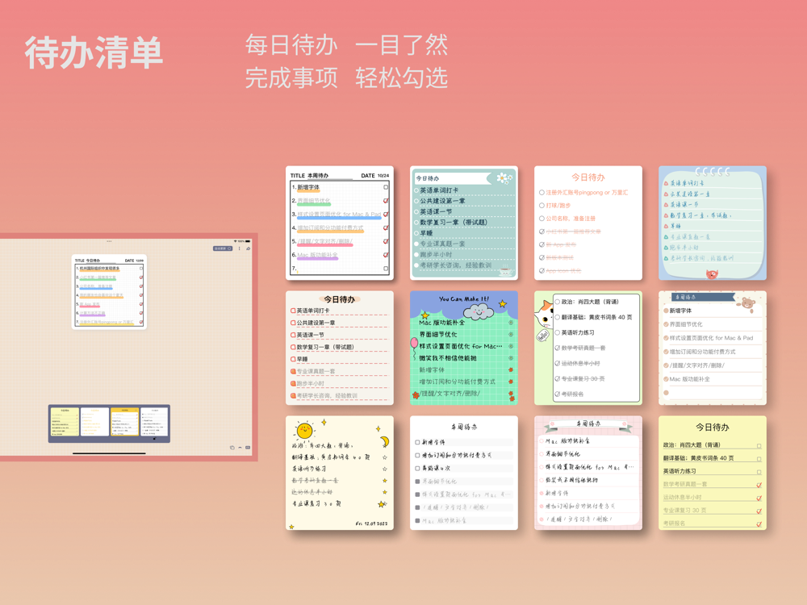Select the 注册外汇账号pingpong radio circle
The height and width of the screenshot is (605, 807).
point(542,193)
